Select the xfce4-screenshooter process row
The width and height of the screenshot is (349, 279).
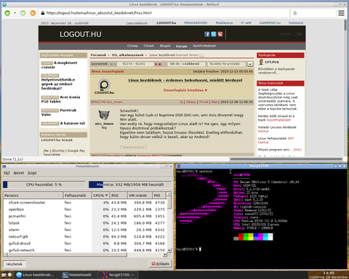[x=85, y=203]
